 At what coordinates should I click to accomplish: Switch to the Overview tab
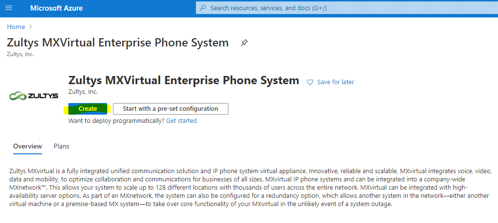[x=27, y=147]
